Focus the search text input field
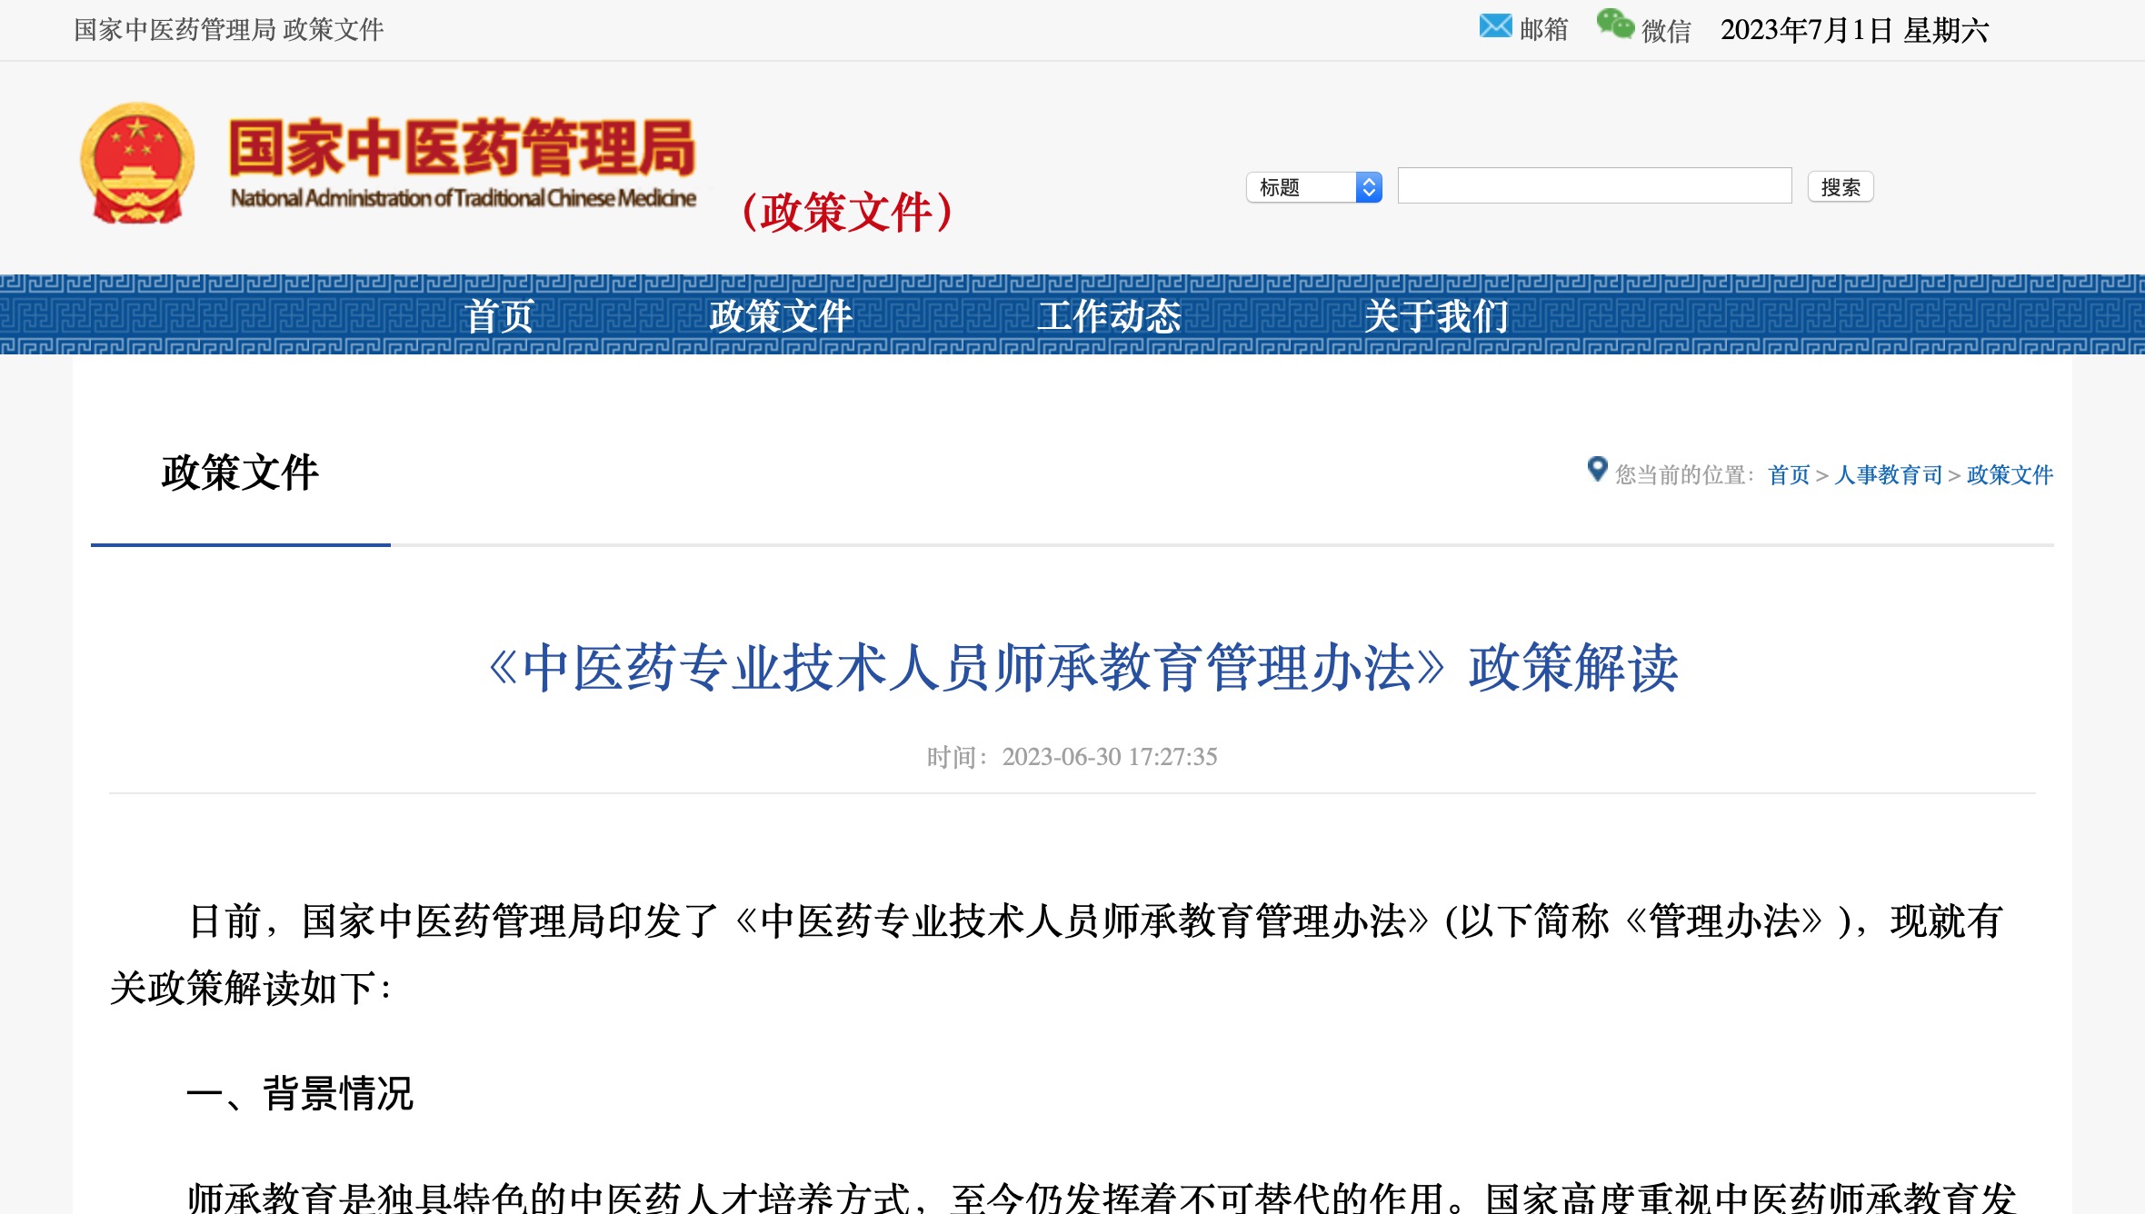The height and width of the screenshot is (1214, 2145). coord(1594,185)
